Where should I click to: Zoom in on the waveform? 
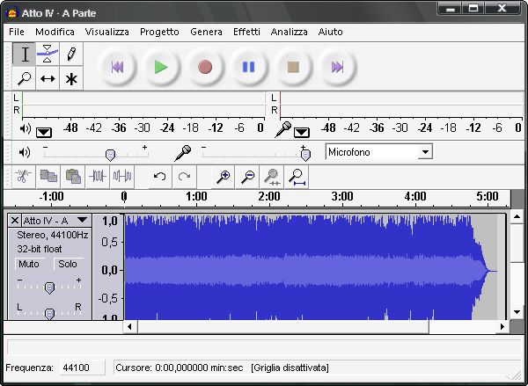click(x=223, y=177)
